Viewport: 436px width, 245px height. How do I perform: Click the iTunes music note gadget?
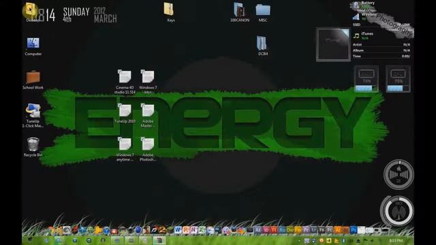click(356, 35)
